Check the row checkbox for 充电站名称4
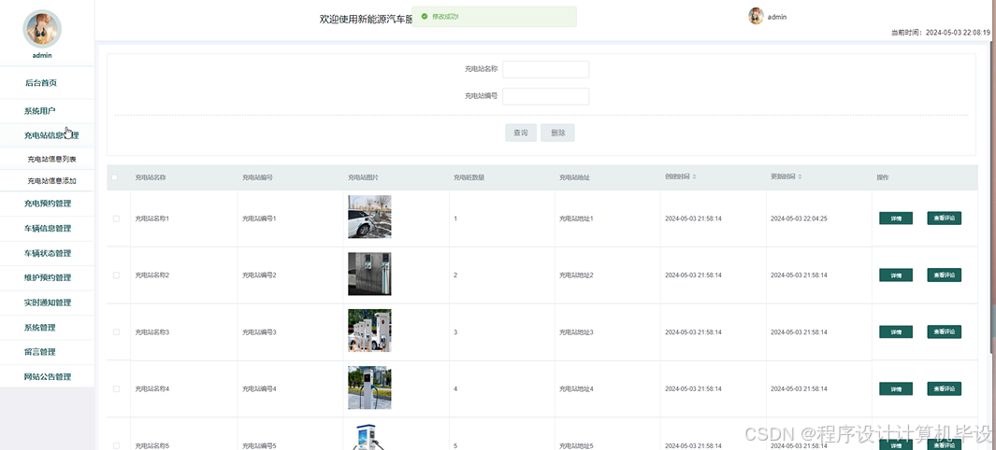This screenshot has width=996, height=450. click(x=116, y=388)
